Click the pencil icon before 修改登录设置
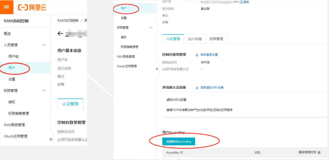This screenshot has height=160, width=329. click(x=197, y=55)
